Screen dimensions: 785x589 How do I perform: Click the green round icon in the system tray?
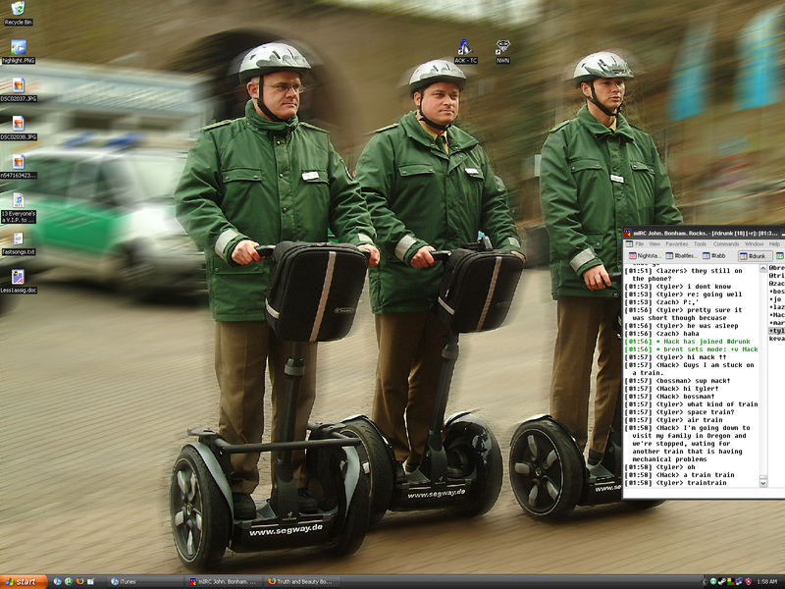[x=713, y=581]
